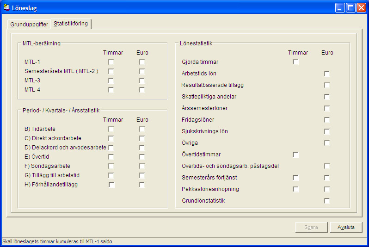
Task: Enable MTL-3 Timmar checkbox
Action: 111,80
